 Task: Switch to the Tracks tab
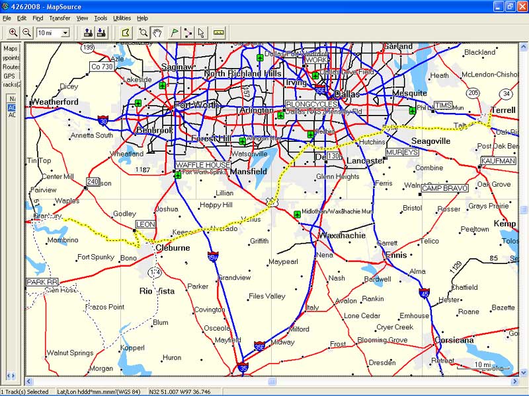(11, 84)
